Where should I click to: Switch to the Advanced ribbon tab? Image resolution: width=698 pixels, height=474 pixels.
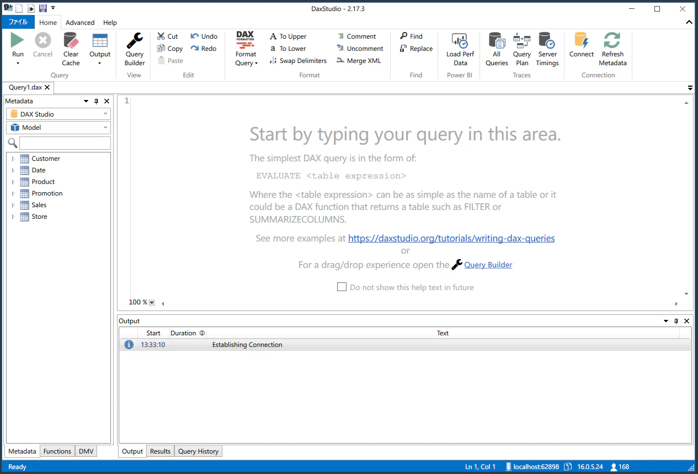point(80,23)
